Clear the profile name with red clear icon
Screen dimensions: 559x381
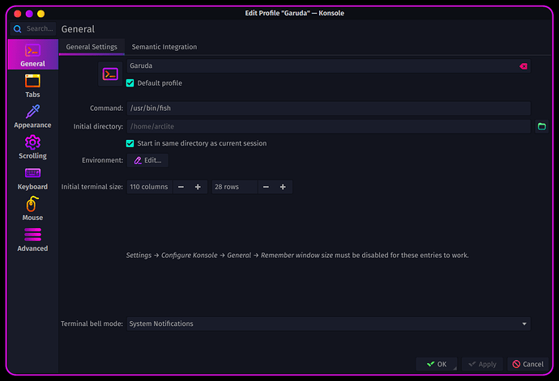523,66
